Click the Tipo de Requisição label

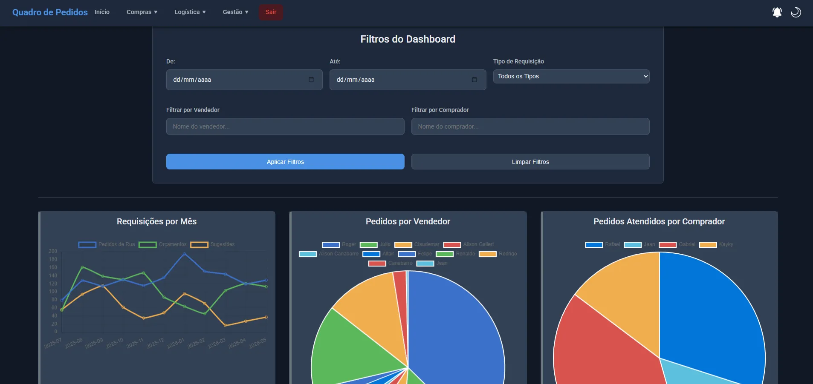tap(518, 61)
